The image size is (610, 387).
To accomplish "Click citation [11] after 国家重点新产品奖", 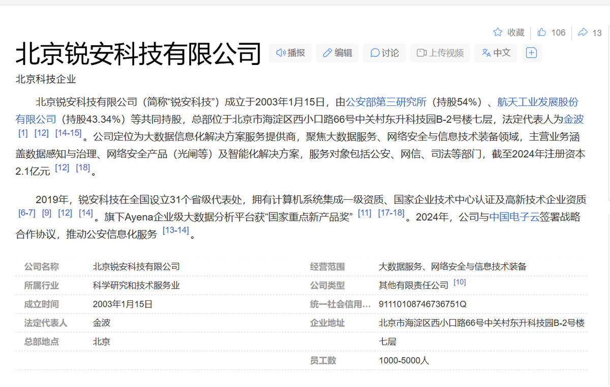I will pos(364,213).
